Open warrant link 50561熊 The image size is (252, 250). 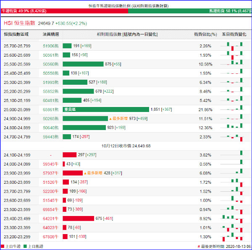coord(51,55)
